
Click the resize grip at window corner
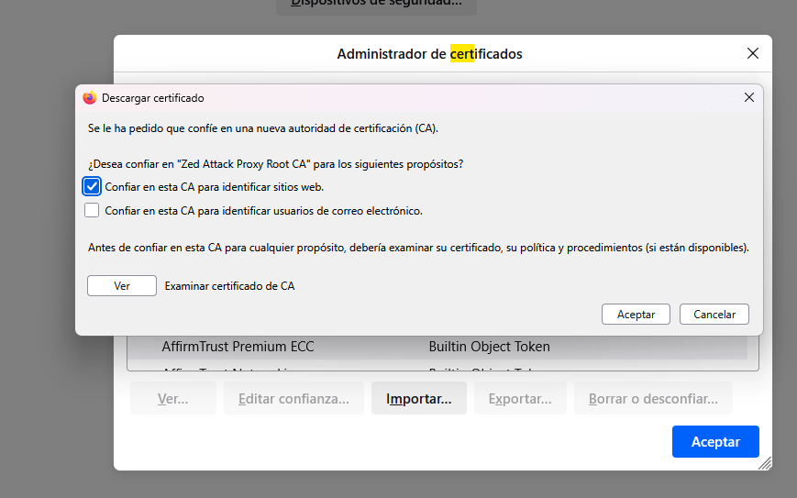[x=765, y=464]
